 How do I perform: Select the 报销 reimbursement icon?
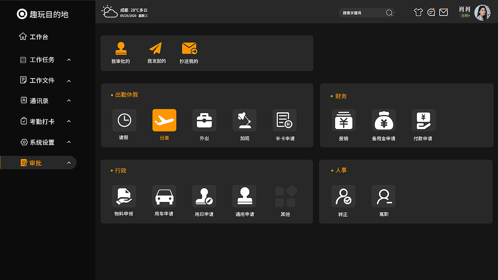(x=344, y=120)
